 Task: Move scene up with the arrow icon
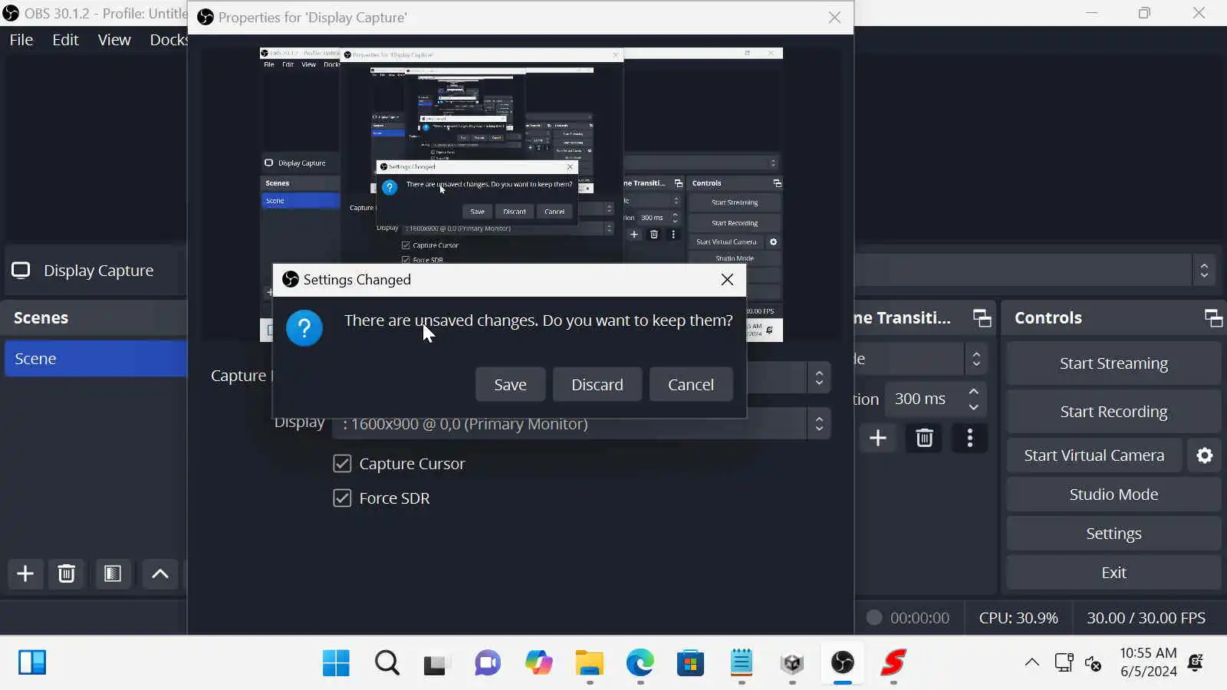click(x=160, y=573)
